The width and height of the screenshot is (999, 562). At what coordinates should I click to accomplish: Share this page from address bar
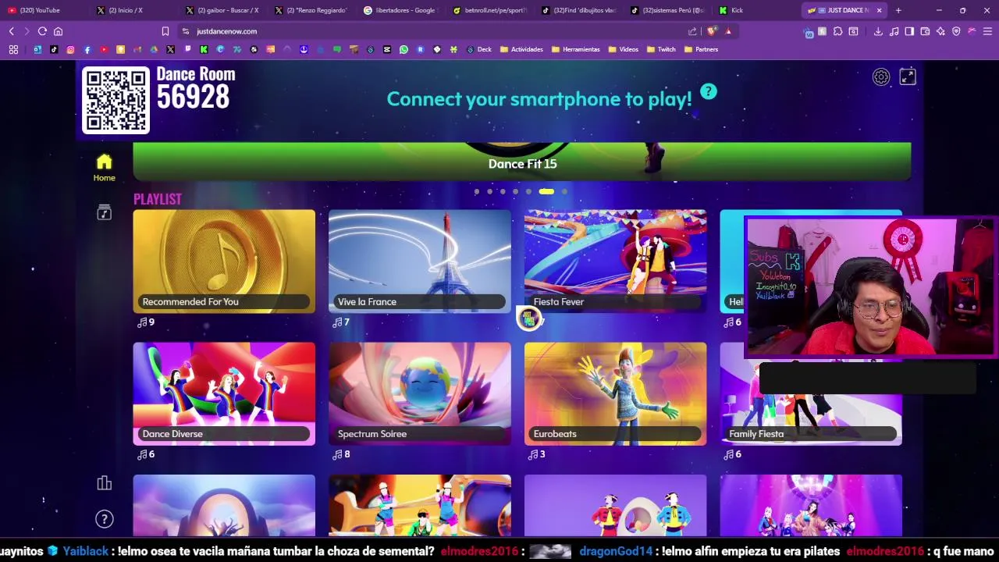[692, 31]
